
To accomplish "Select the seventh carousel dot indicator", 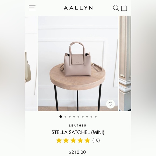I will [x=87, y=117].
